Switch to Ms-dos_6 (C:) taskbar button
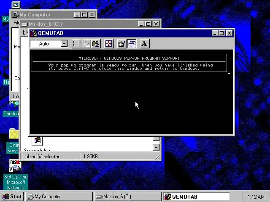The height and width of the screenshot is (202, 270). [127, 197]
